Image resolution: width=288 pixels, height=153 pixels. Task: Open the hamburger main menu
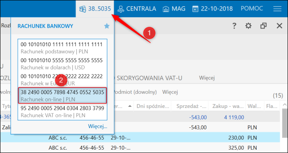point(277,9)
